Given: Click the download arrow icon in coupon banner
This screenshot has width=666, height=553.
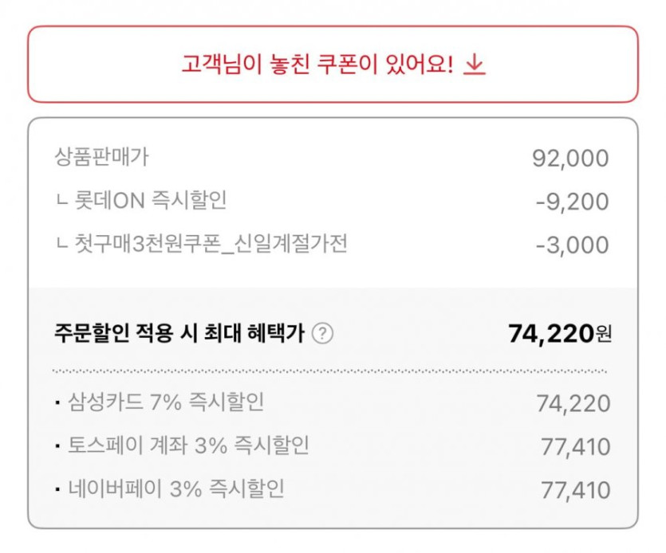Looking at the screenshot, I should pos(475,65).
